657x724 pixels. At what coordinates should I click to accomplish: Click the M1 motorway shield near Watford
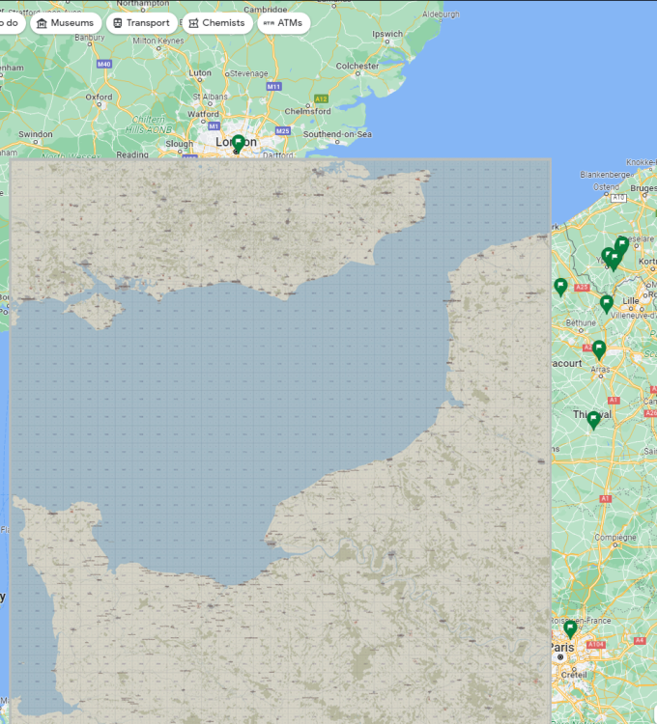pos(214,126)
